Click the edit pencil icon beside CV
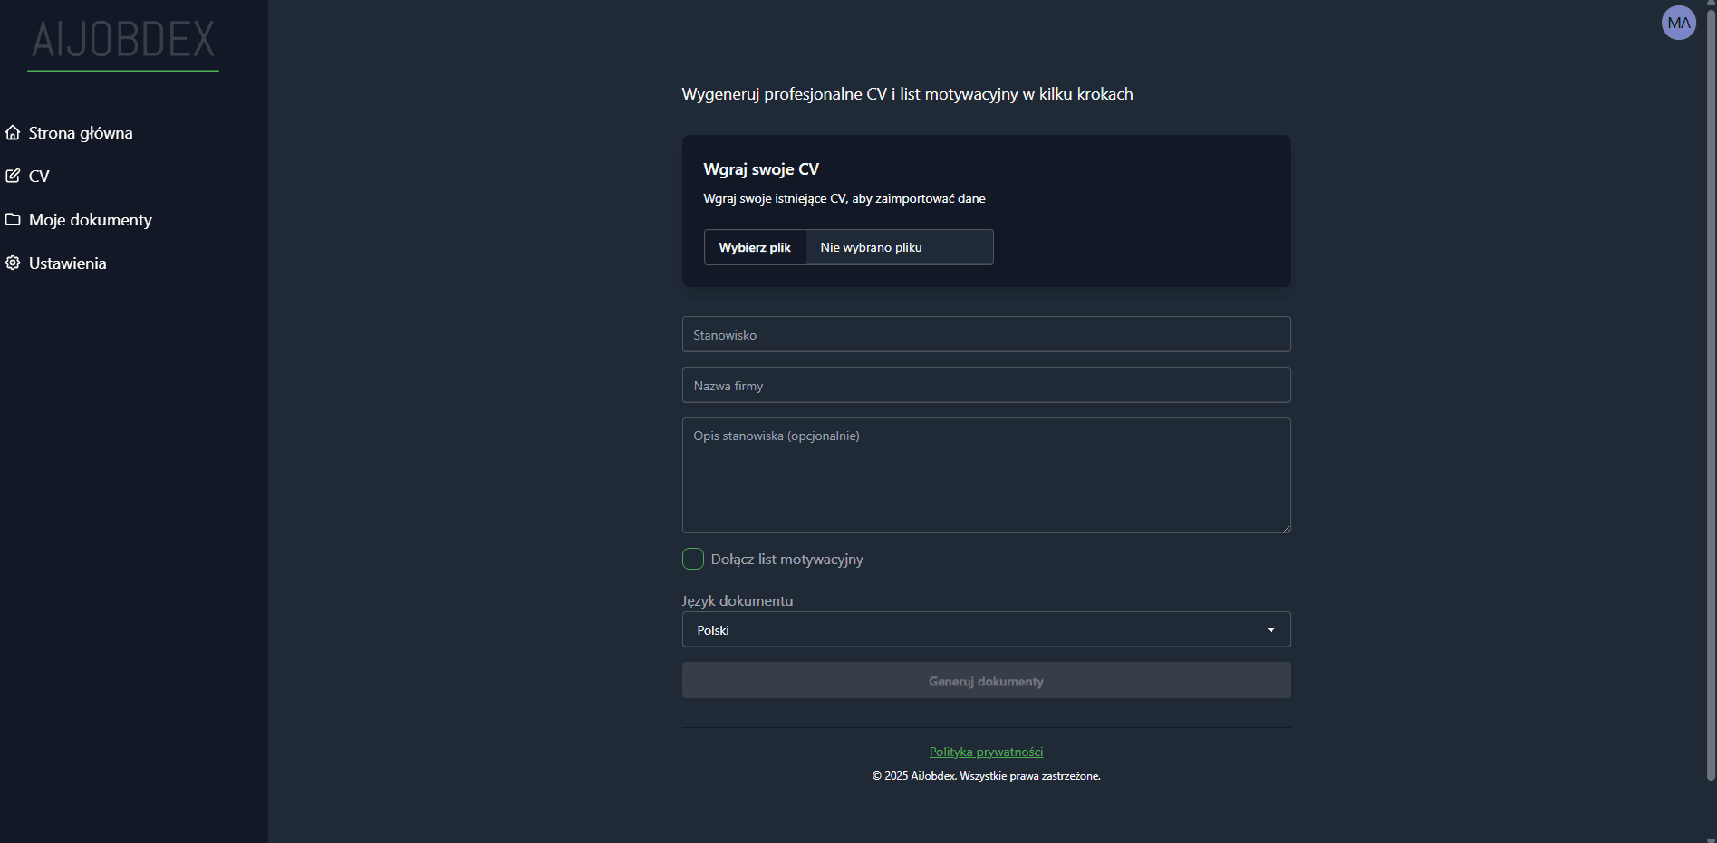Screen dimensions: 1717x843 click(13, 176)
